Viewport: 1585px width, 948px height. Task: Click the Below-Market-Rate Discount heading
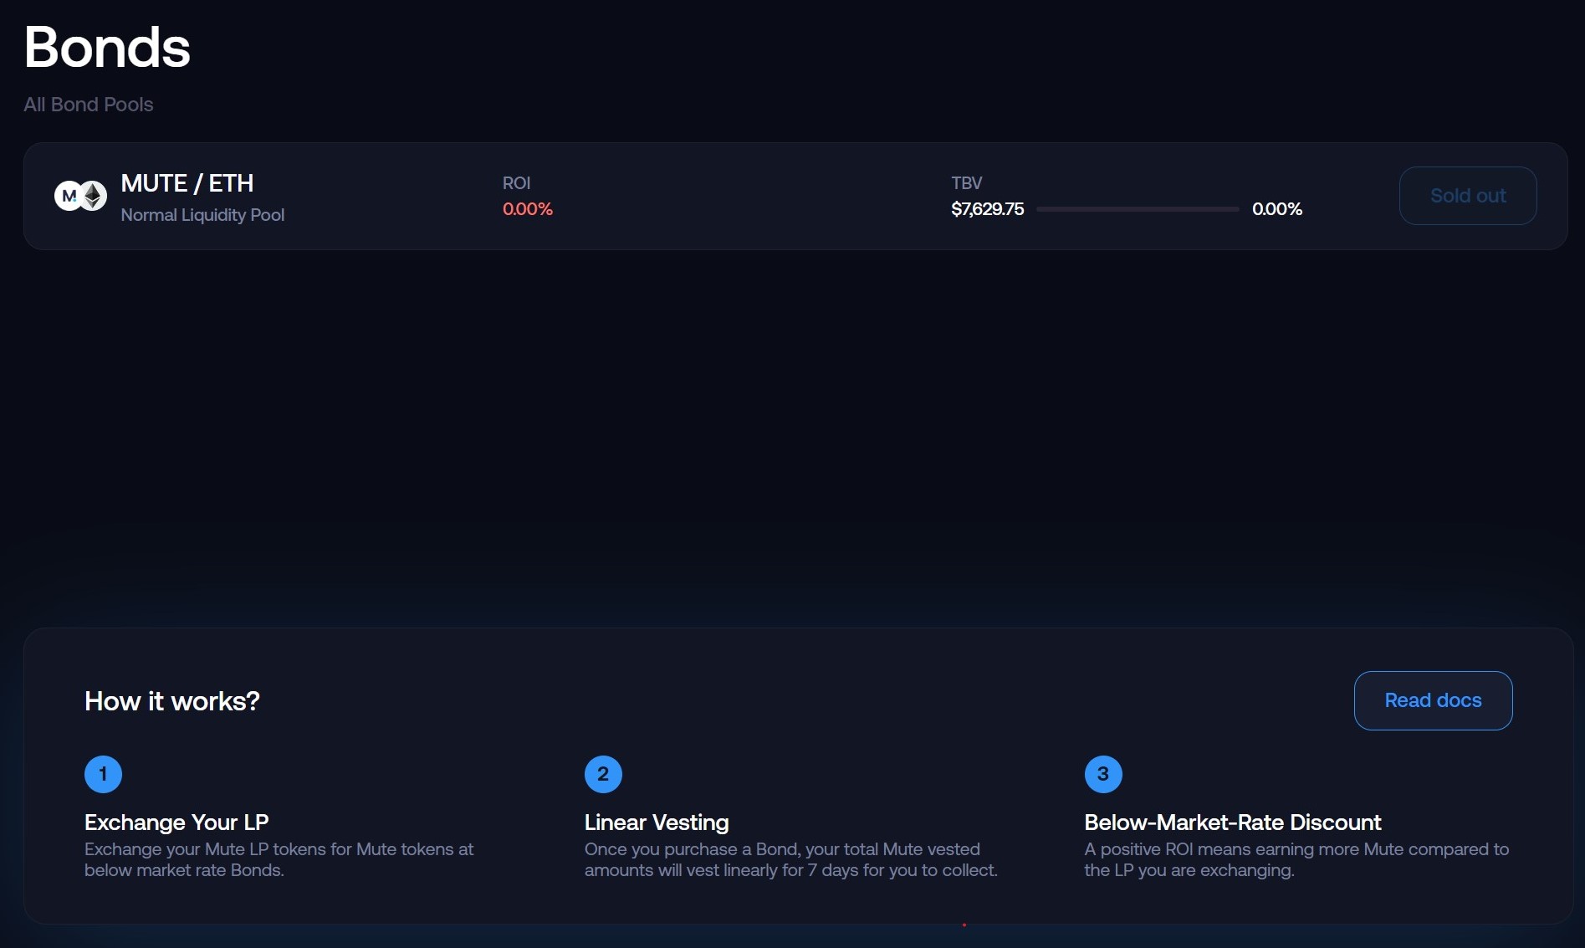point(1232,822)
